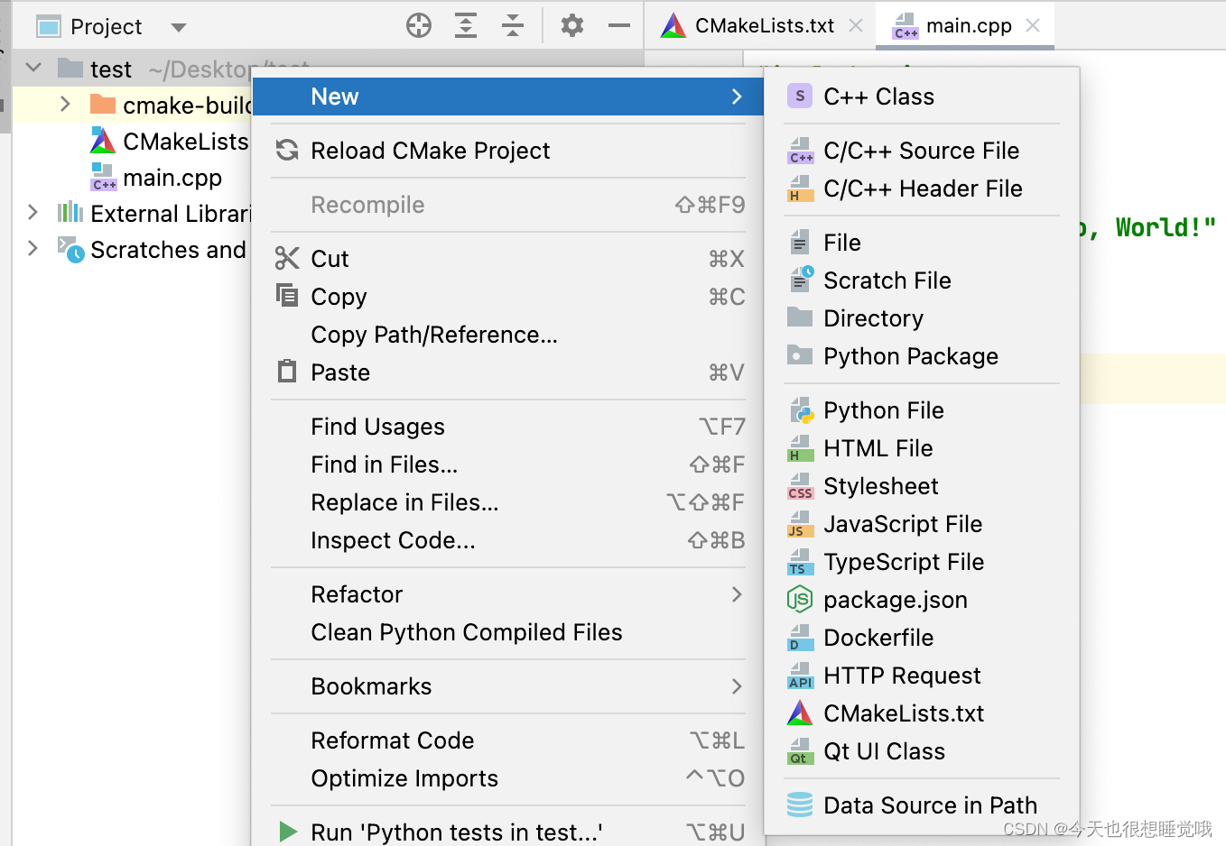Create a new Stylesheet file
Viewport: 1226px width, 846px height.
pos(880,486)
